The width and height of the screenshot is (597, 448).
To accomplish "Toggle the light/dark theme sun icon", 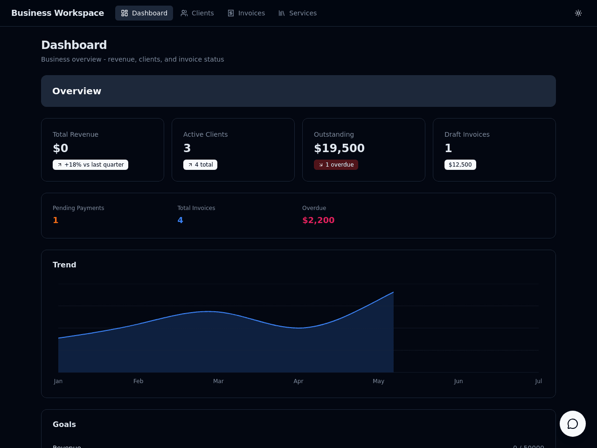I will point(578,13).
